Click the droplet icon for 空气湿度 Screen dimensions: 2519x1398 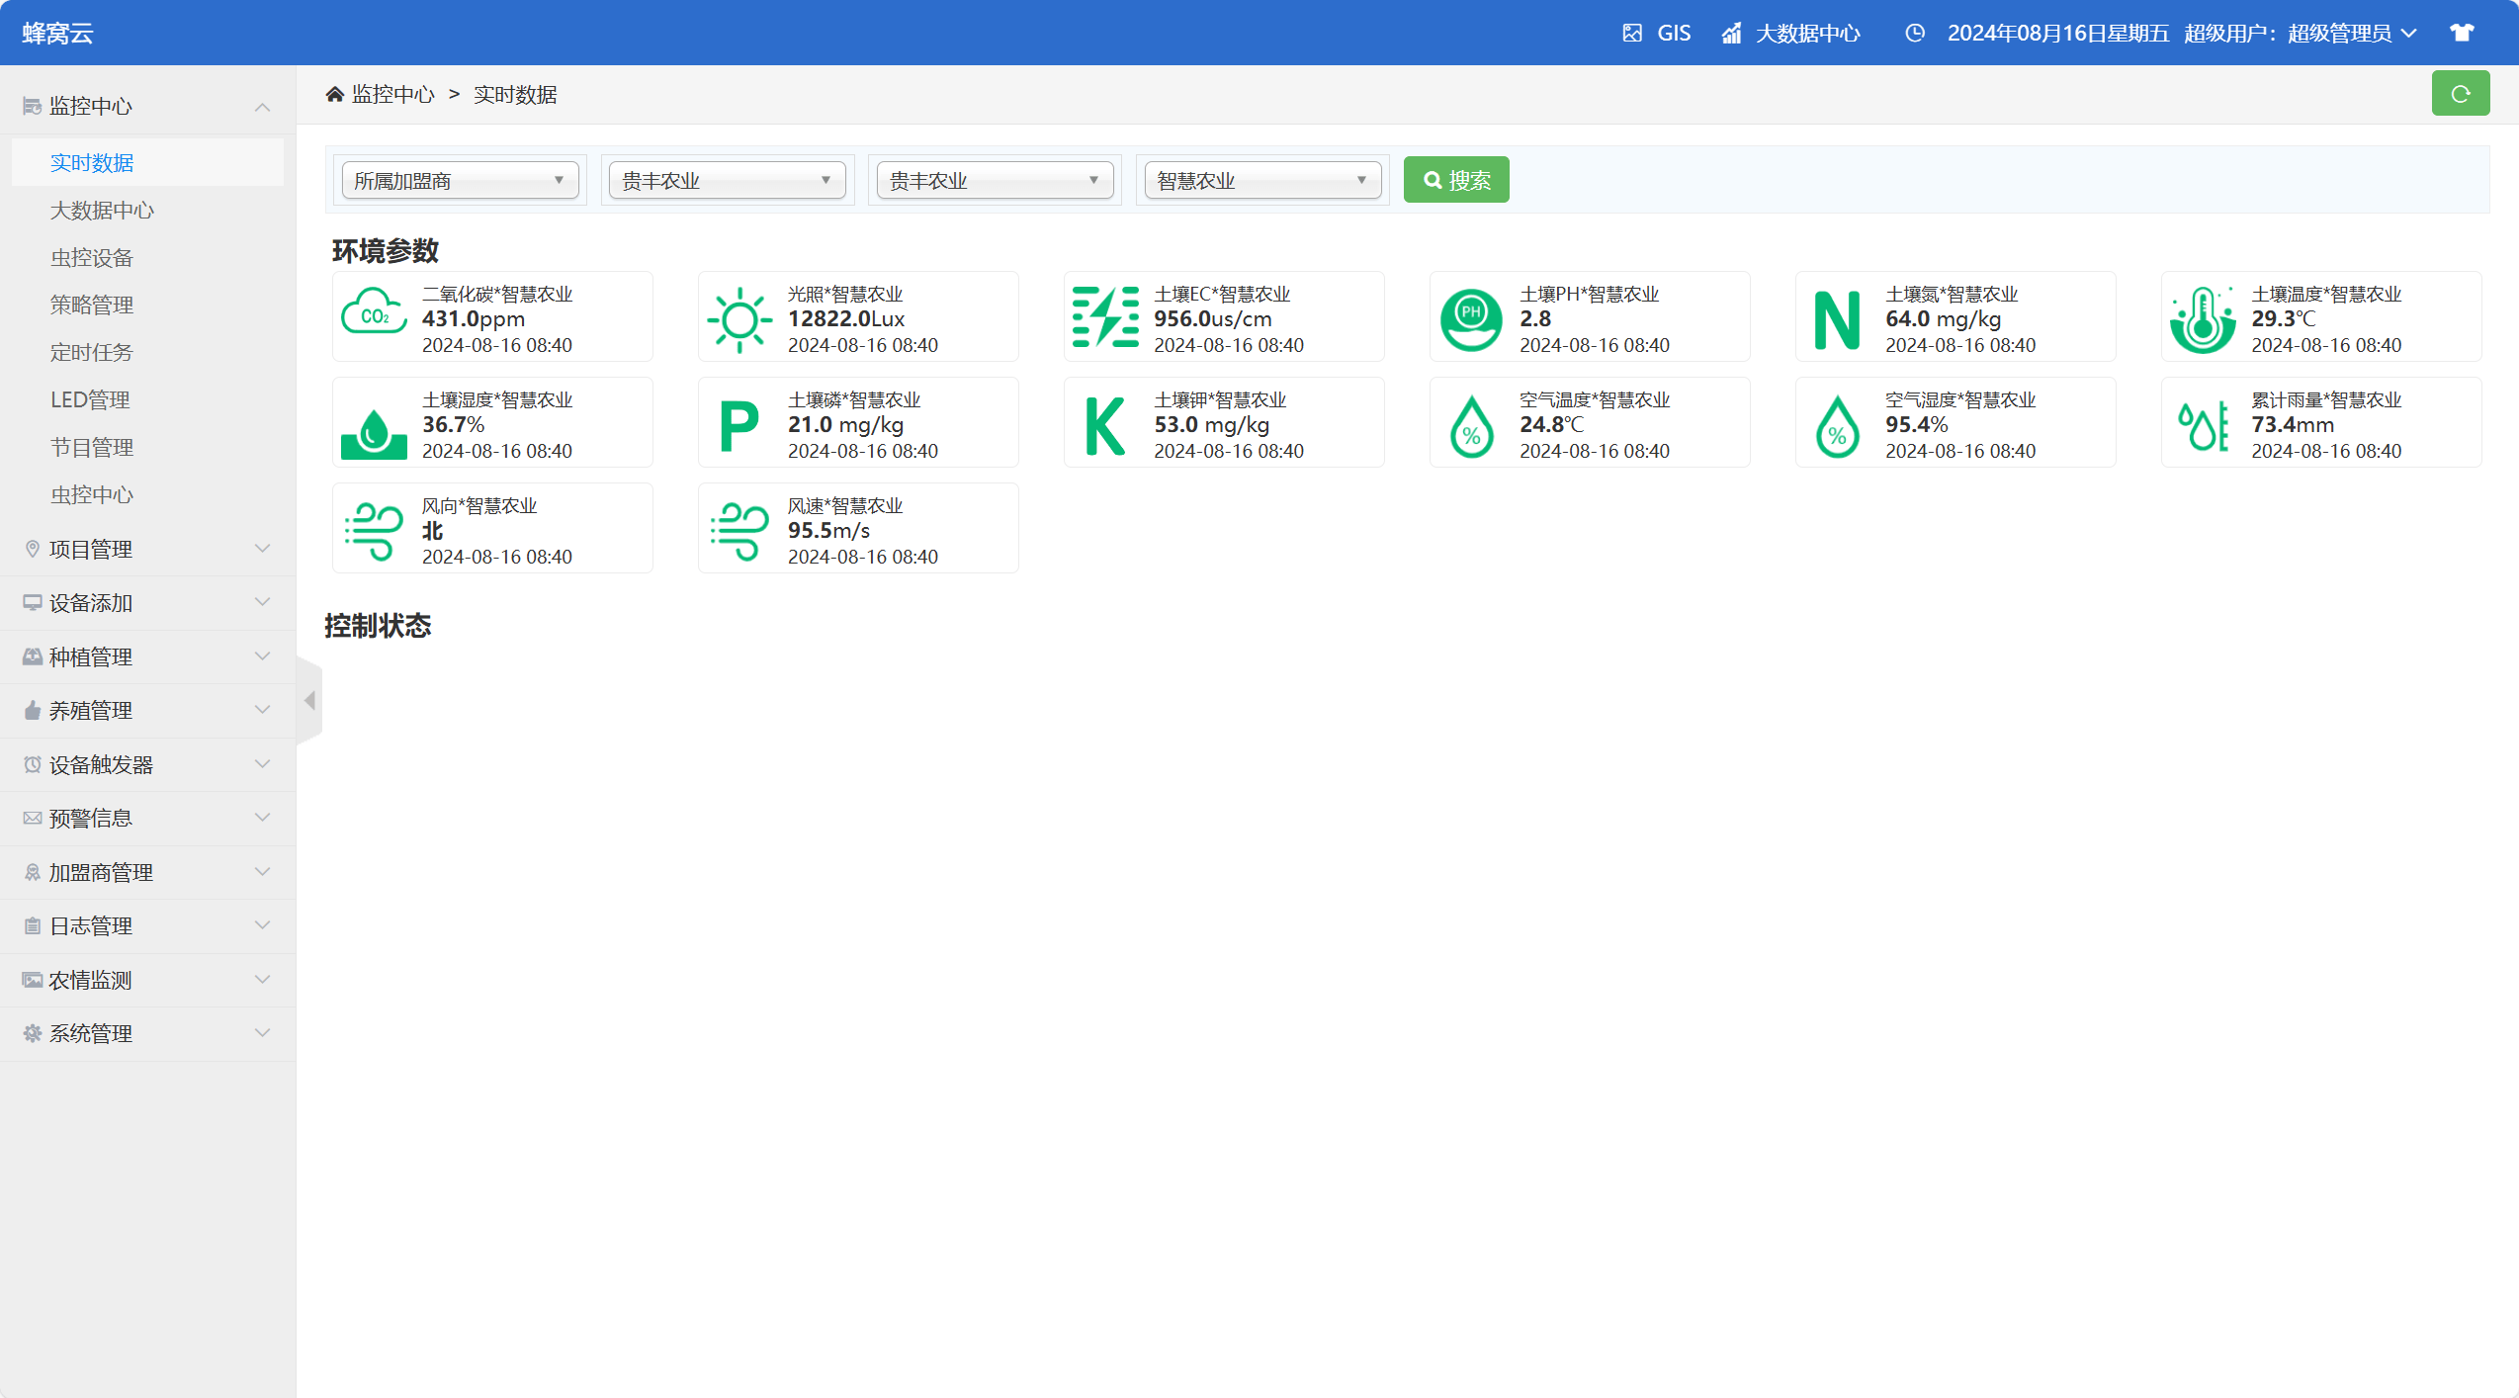tap(1837, 426)
